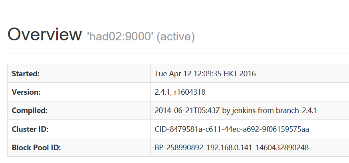Click the CID-8479581a cluster ID value
349x163 pixels.
[x=232, y=129]
